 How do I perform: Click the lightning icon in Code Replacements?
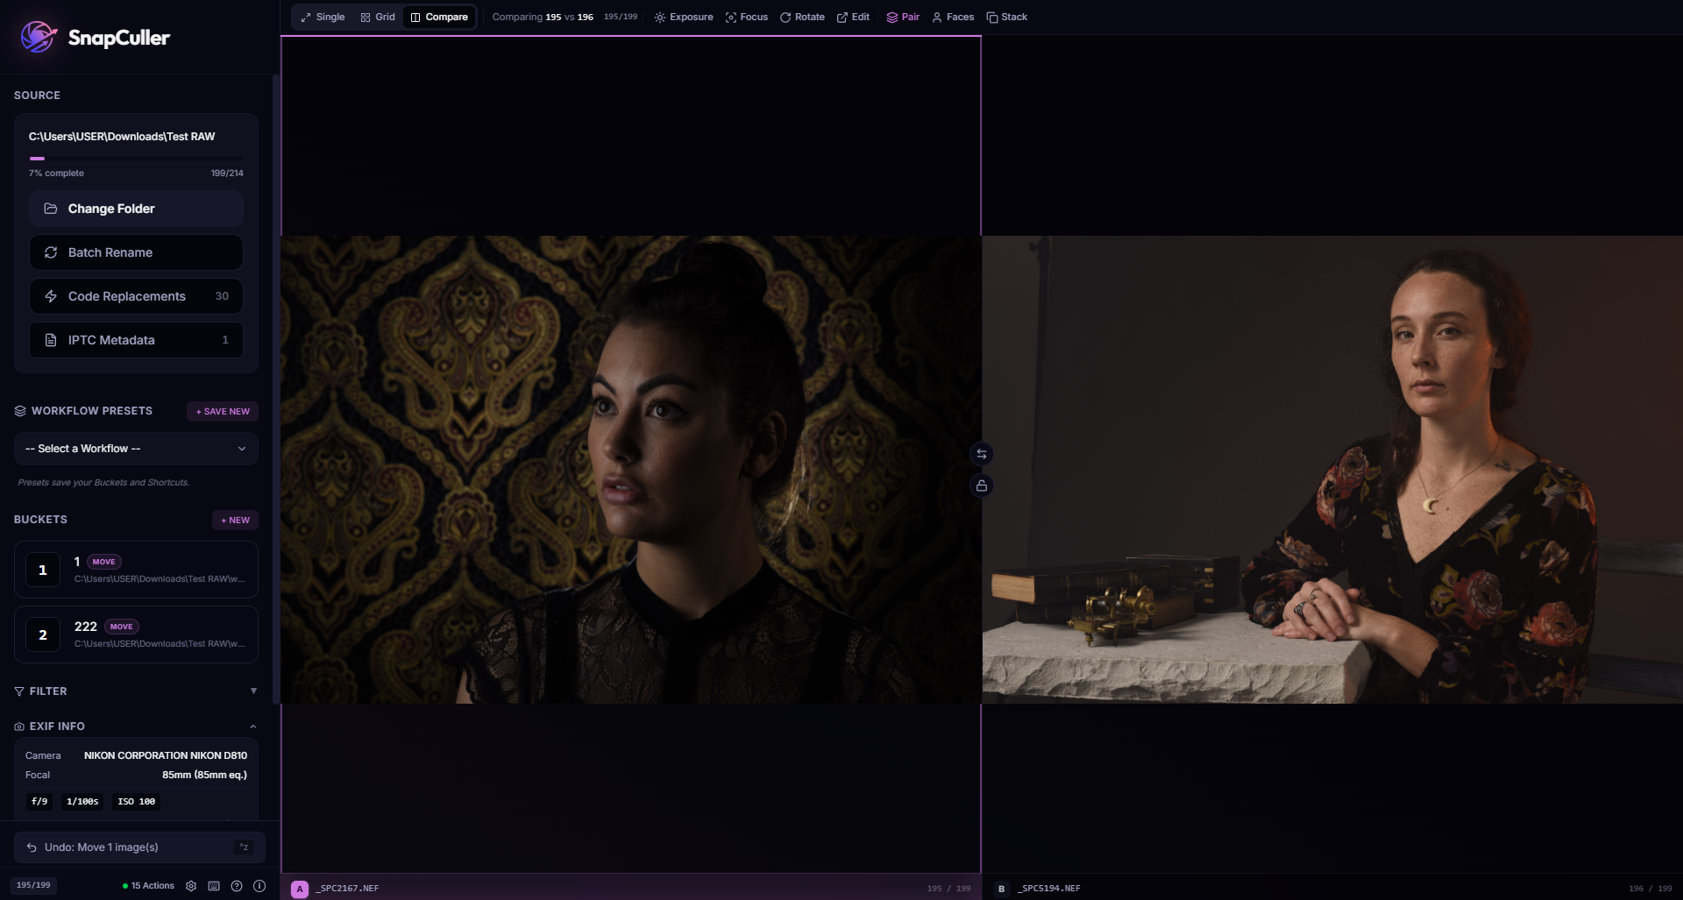click(51, 296)
